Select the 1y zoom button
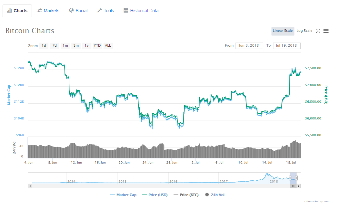This screenshot has height=208, width=339. (86, 45)
